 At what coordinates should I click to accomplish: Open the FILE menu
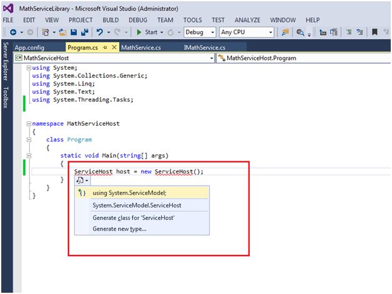click(8, 20)
